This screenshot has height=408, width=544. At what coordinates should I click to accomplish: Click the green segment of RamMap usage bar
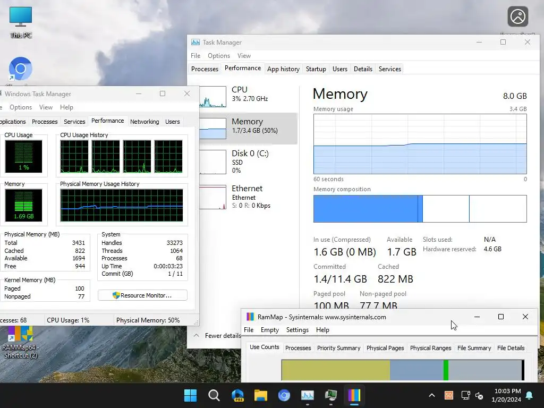click(x=446, y=370)
